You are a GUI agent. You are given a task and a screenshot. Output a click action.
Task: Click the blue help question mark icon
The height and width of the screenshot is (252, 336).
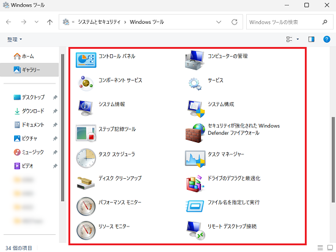(327, 39)
